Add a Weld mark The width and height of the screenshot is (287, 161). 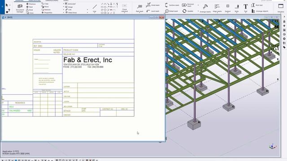[x=152, y=5]
